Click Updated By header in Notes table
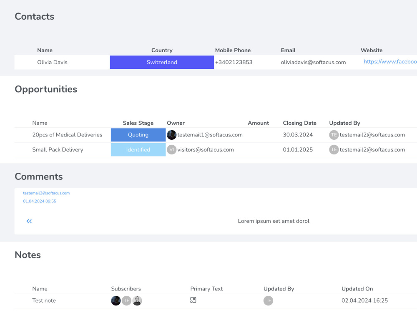This screenshot has width=417, height=313. pyautogui.click(x=279, y=289)
